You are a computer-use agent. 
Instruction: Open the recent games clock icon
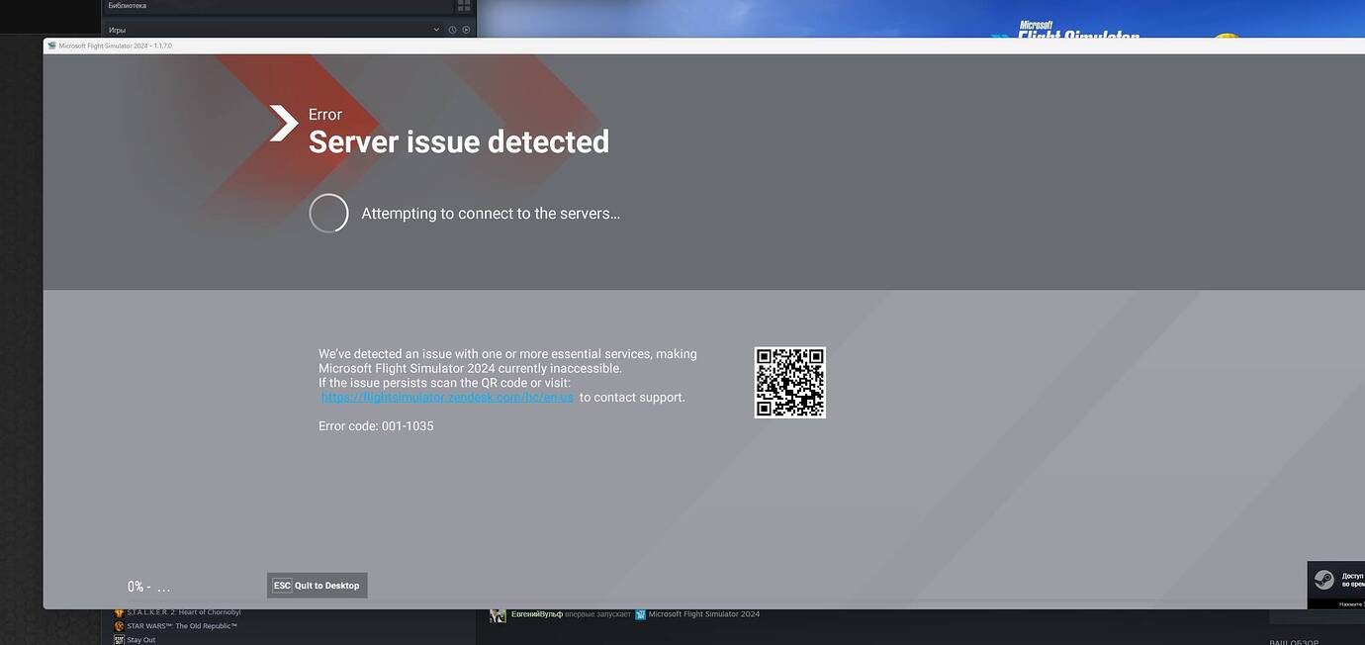[453, 29]
